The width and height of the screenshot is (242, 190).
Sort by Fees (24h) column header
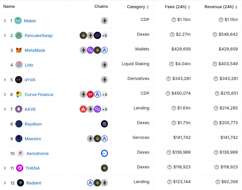coord(177,7)
